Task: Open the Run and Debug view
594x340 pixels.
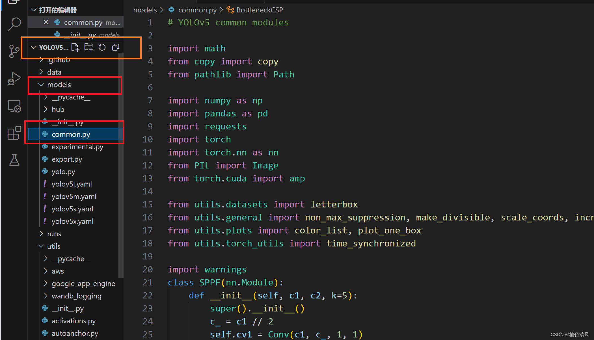Action: (14, 79)
